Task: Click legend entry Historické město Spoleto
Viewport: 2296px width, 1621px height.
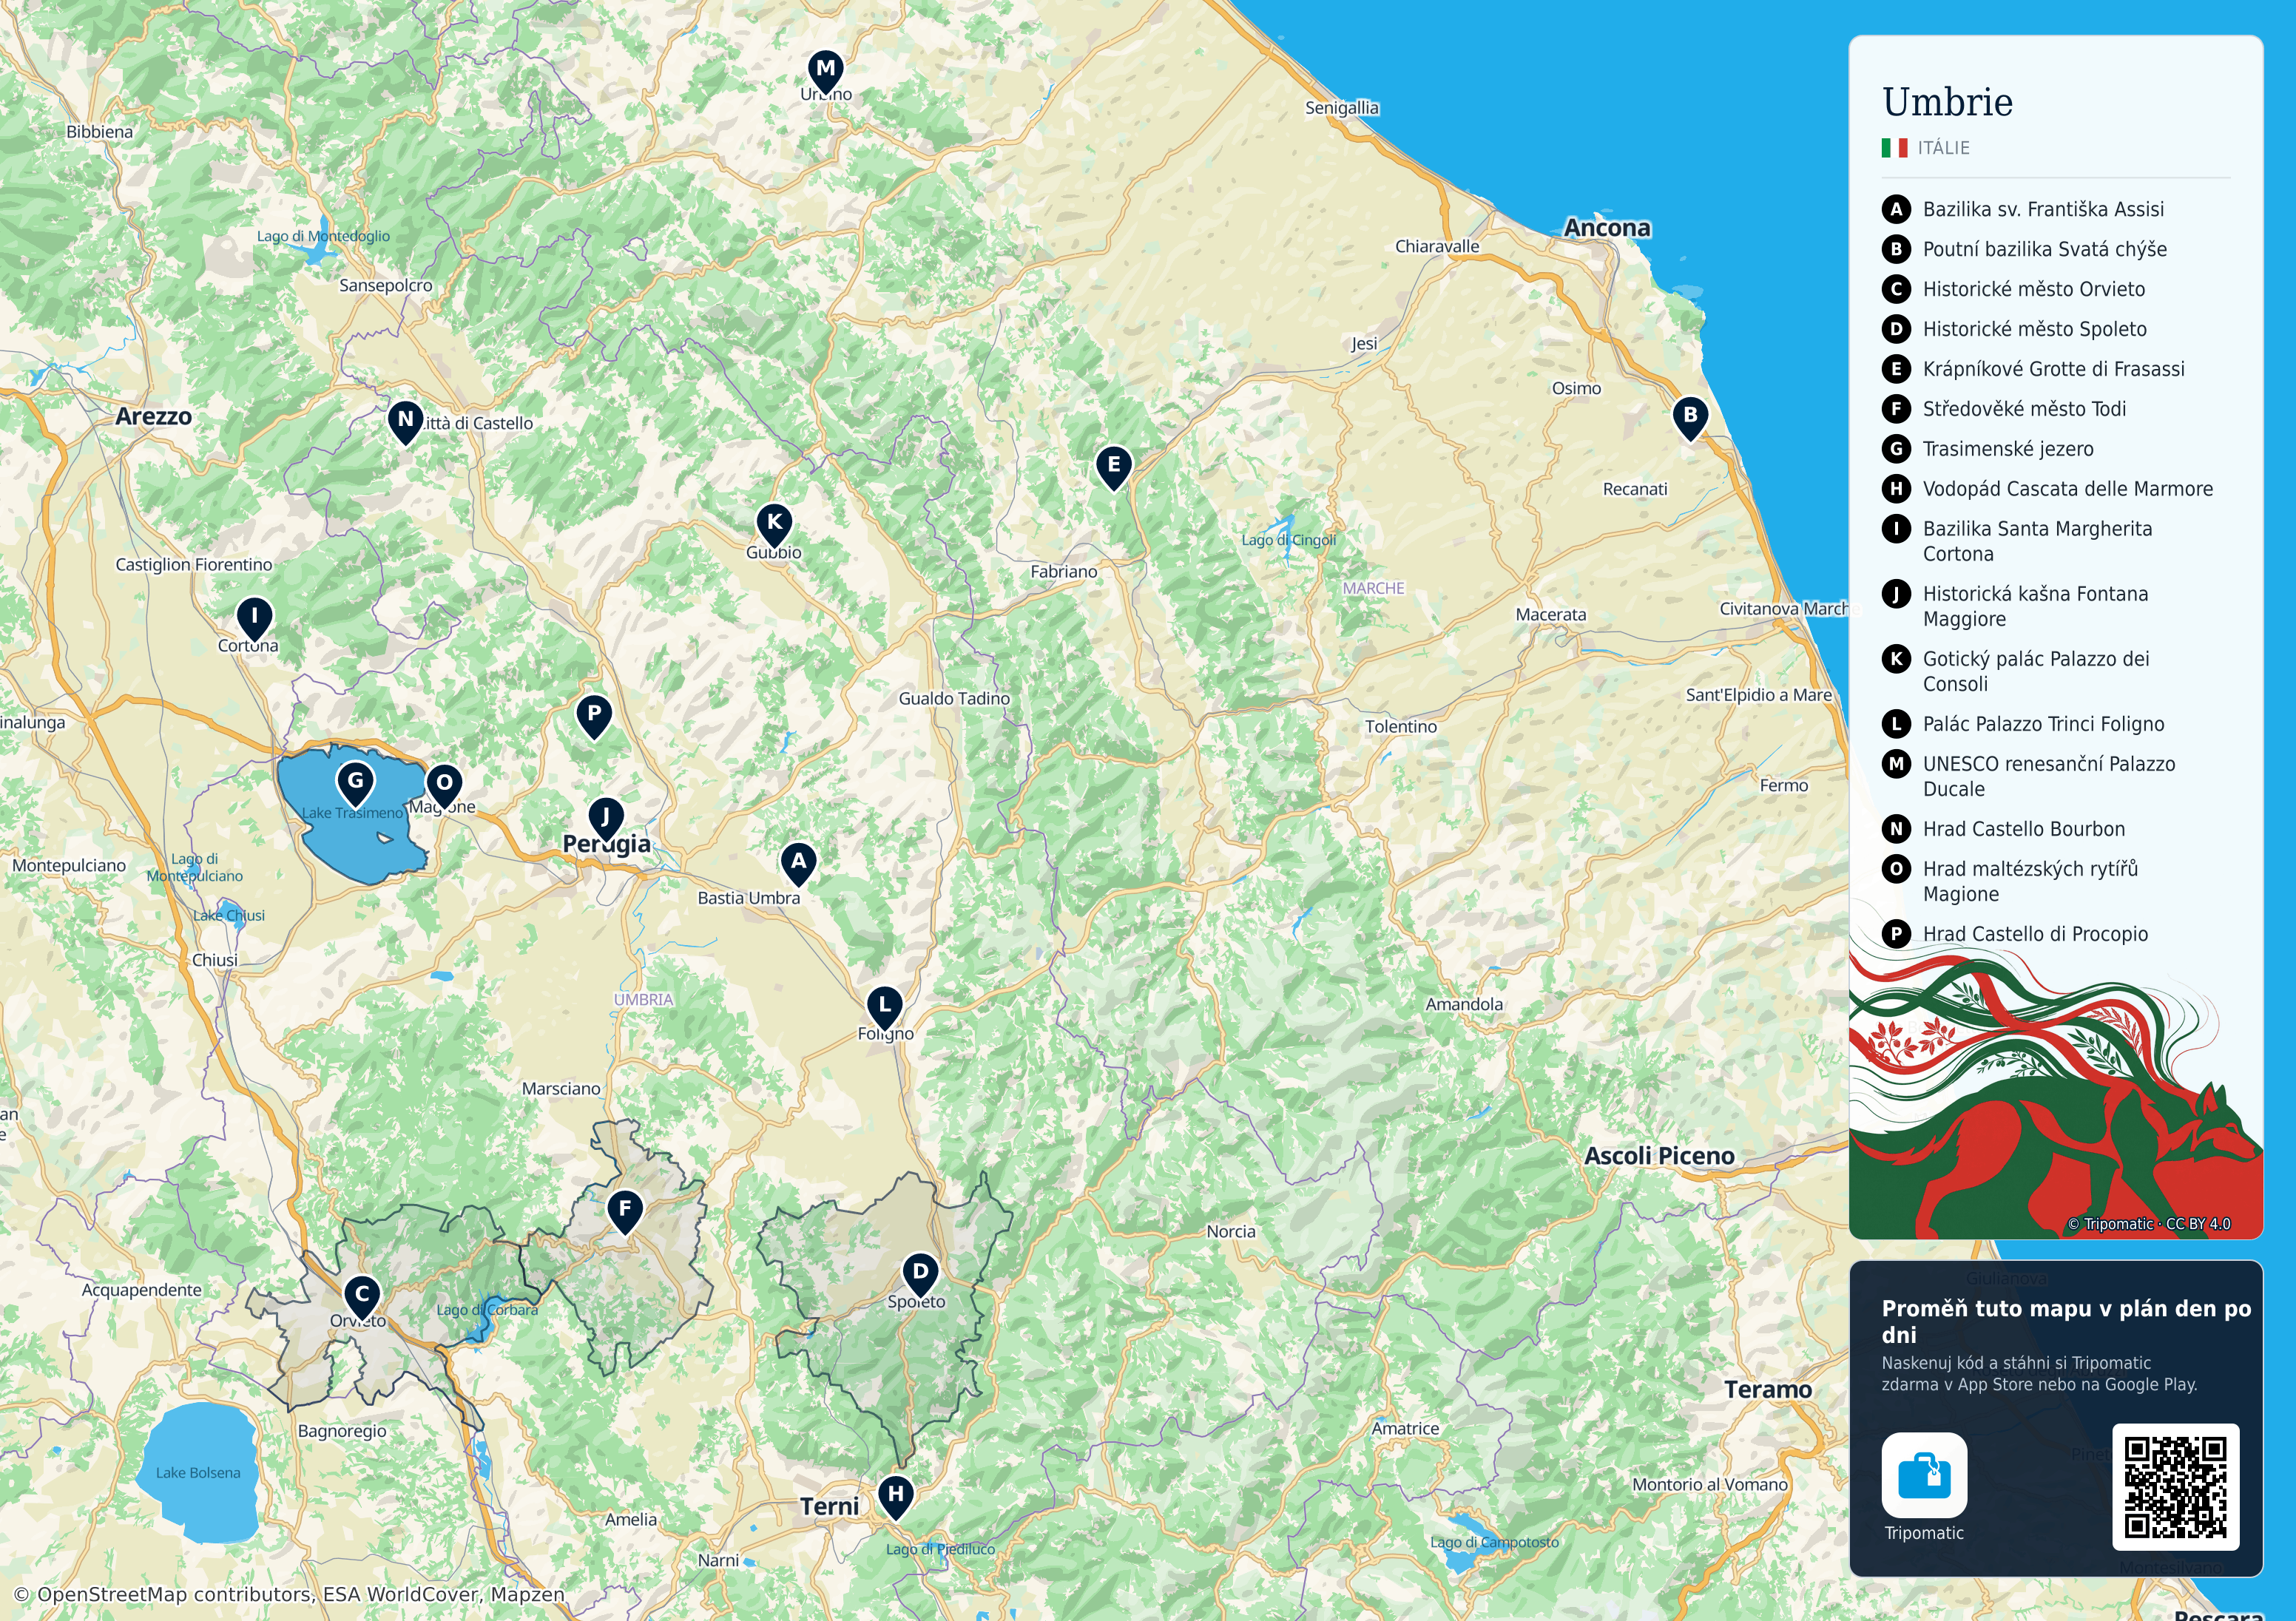Action: [x=2015, y=329]
